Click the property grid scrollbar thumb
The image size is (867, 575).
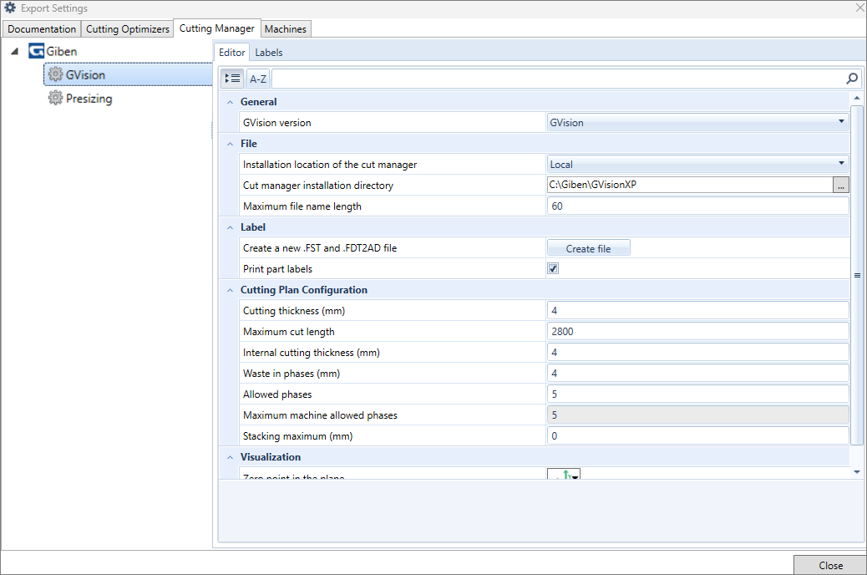857,275
